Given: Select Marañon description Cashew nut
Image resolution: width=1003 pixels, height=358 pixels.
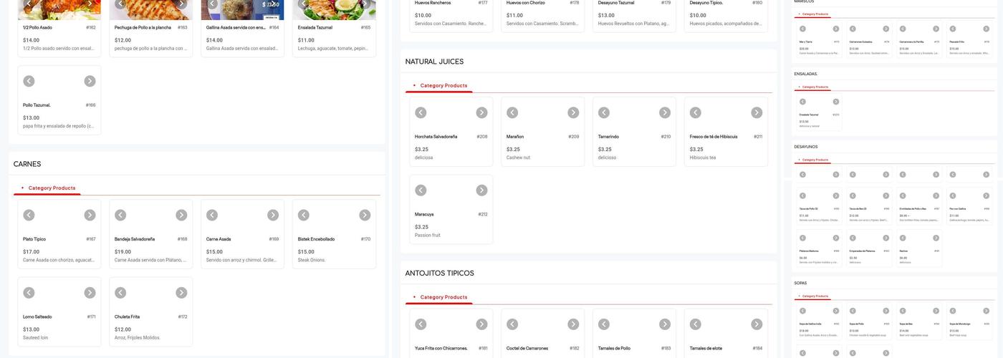Looking at the screenshot, I should tap(519, 158).
